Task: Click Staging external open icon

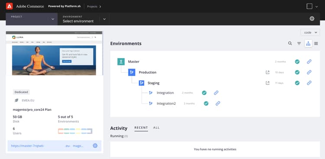Action: click(268, 83)
